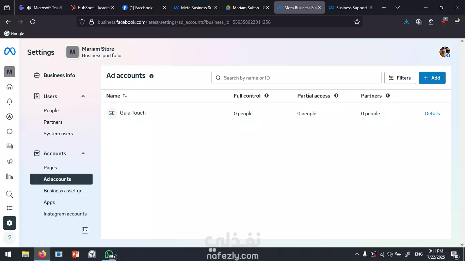465x261 pixels.
Task: Switch to the HubSpot Academy tab
Action: 92,7
